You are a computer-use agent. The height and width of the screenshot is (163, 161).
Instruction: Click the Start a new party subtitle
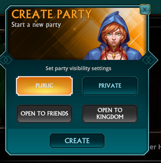tap(36, 25)
